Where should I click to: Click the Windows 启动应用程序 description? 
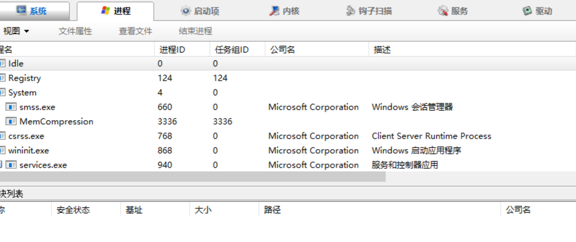417,150
